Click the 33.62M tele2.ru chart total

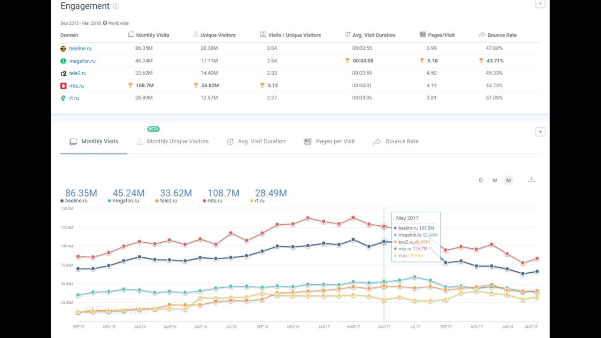[176, 193]
